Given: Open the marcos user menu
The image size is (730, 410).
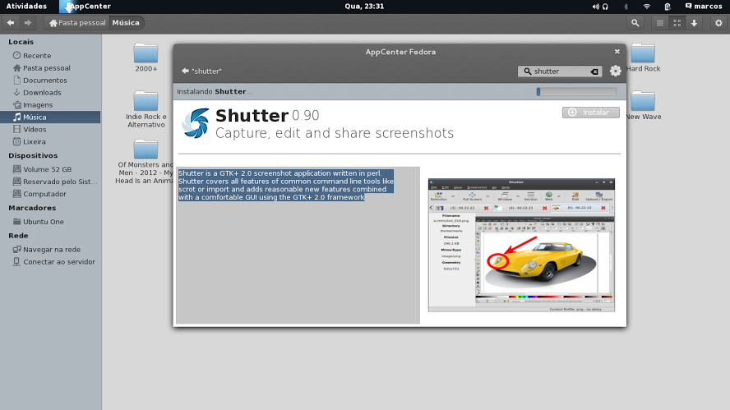Looking at the screenshot, I should pyautogui.click(x=704, y=6).
